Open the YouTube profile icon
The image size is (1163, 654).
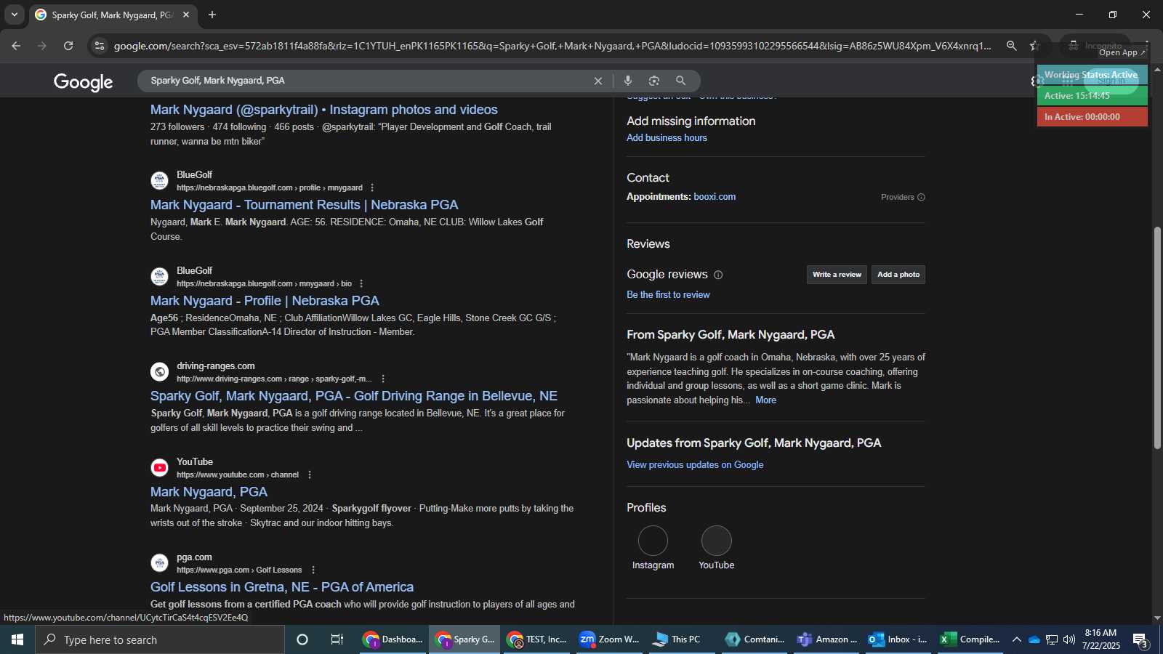[x=717, y=541]
